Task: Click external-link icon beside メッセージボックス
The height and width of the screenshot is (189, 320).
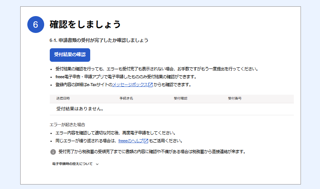Action: (x=150, y=85)
